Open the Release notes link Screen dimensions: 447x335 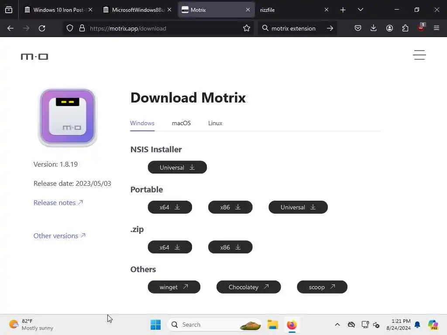tap(58, 202)
